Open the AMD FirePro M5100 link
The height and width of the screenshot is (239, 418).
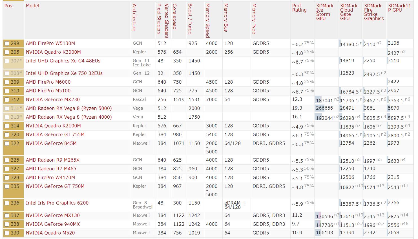[48, 91]
